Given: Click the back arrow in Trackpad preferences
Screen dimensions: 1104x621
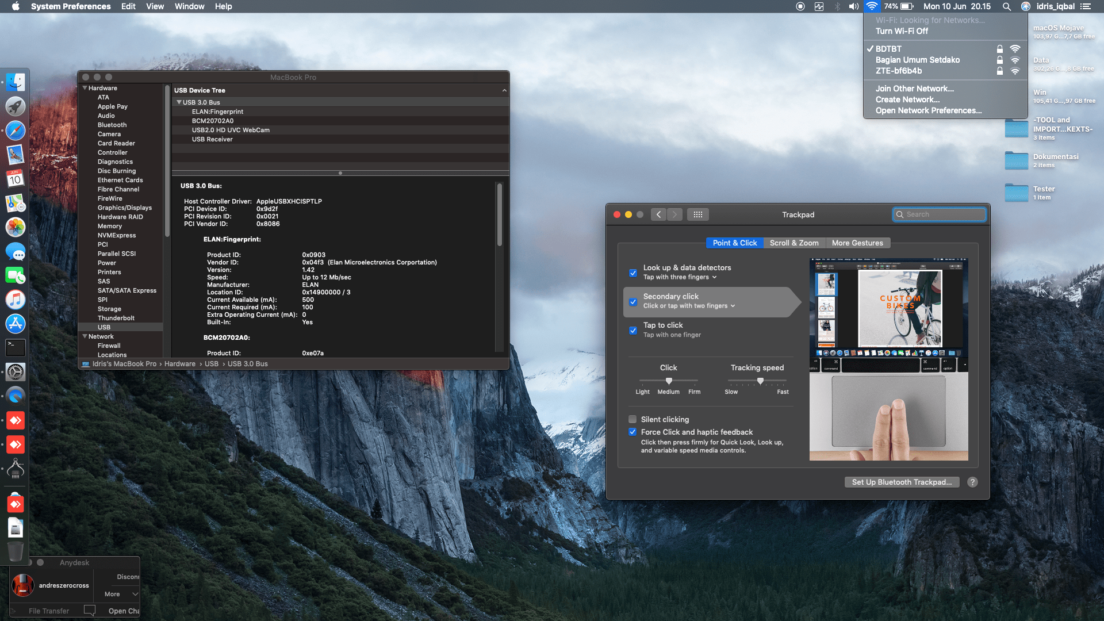Looking at the screenshot, I should [x=659, y=214].
